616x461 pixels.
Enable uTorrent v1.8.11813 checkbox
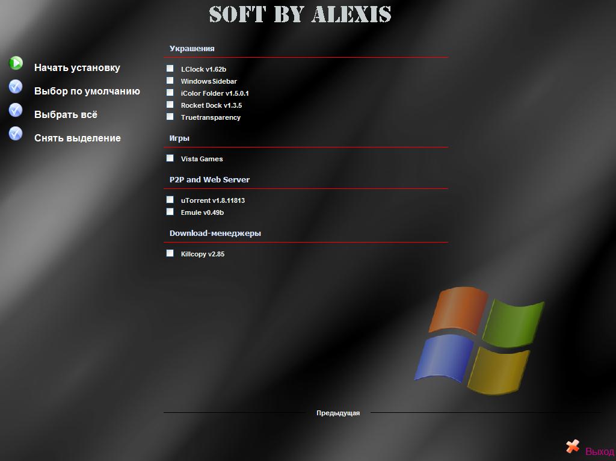tap(170, 200)
